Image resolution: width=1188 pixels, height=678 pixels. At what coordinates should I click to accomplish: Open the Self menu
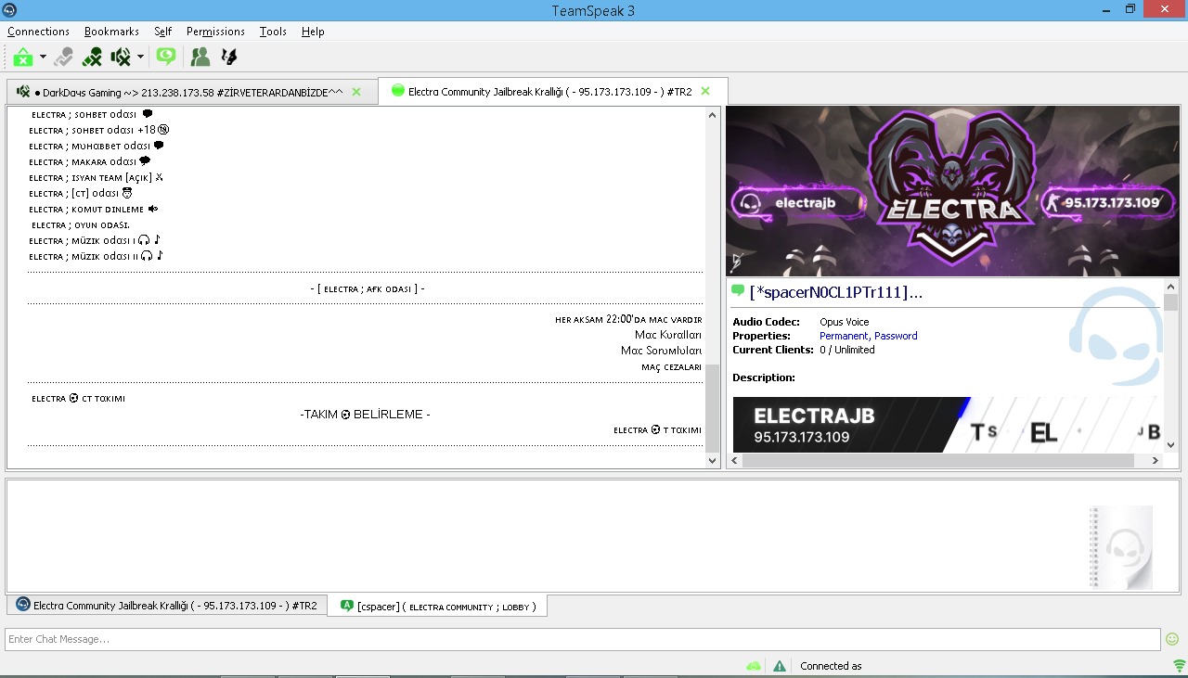(x=163, y=32)
